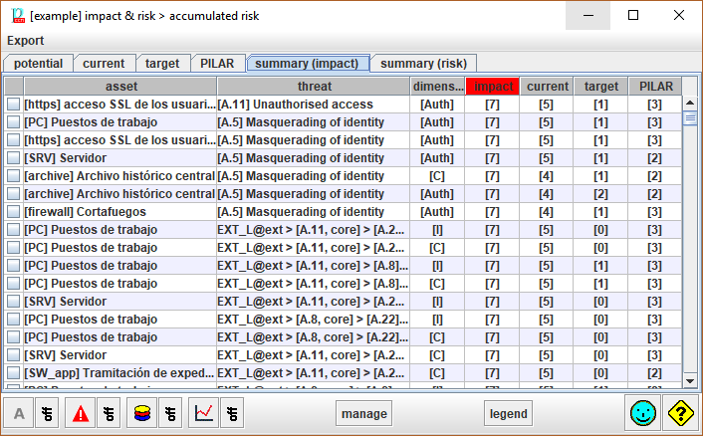This screenshot has height=436, width=703.
Task: Click the blue smiley face icon
Action: pos(642,412)
